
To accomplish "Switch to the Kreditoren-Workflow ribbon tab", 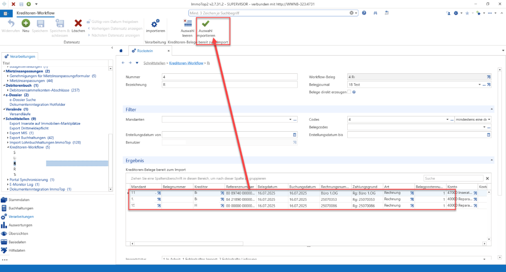I will (x=35, y=13).
